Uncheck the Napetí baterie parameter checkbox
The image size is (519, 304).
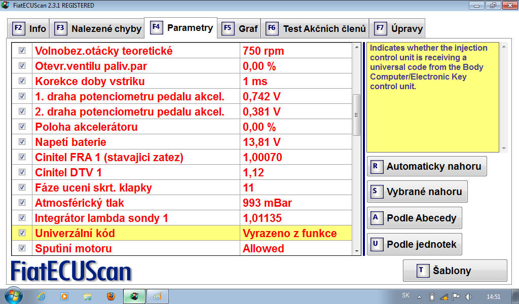point(22,142)
